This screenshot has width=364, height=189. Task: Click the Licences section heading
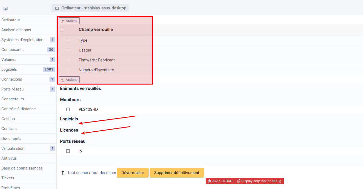click(69, 130)
